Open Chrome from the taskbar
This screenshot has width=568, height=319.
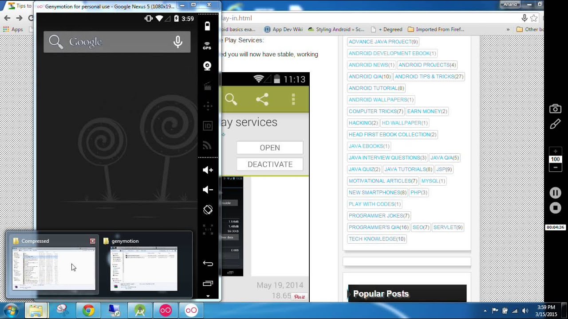[x=88, y=311]
